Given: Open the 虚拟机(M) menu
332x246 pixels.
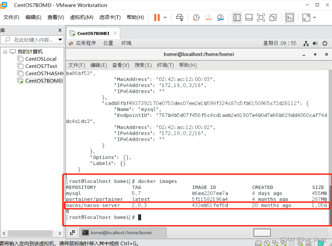Looking at the screenshot, I should point(81,17).
